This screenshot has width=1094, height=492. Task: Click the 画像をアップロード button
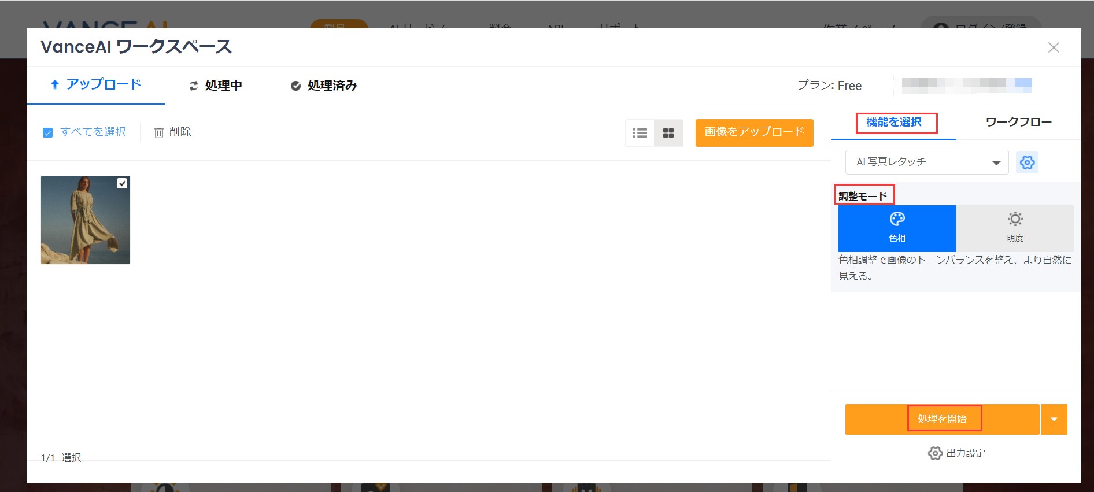pyautogui.click(x=754, y=132)
